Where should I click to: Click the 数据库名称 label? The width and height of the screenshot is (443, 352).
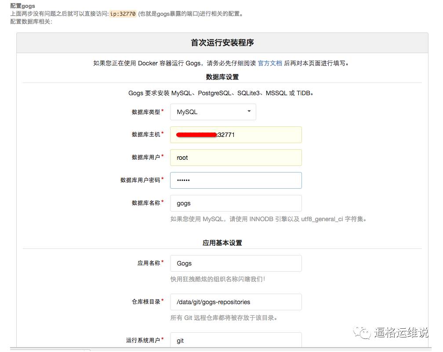(x=146, y=203)
